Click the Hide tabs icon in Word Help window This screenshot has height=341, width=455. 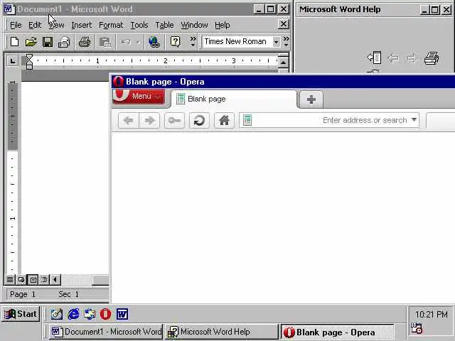tap(374, 58)
